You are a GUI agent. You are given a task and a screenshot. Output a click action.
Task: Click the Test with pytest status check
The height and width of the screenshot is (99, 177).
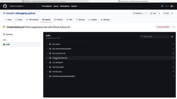pyautogui.click(x=50, y=67)
